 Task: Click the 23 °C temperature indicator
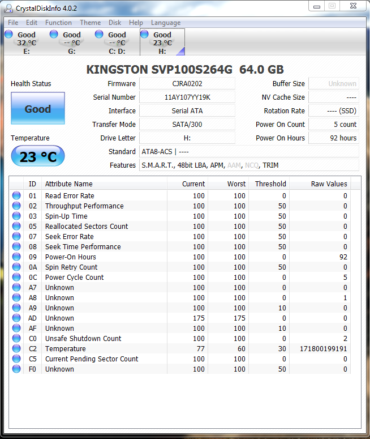(38, 156)
